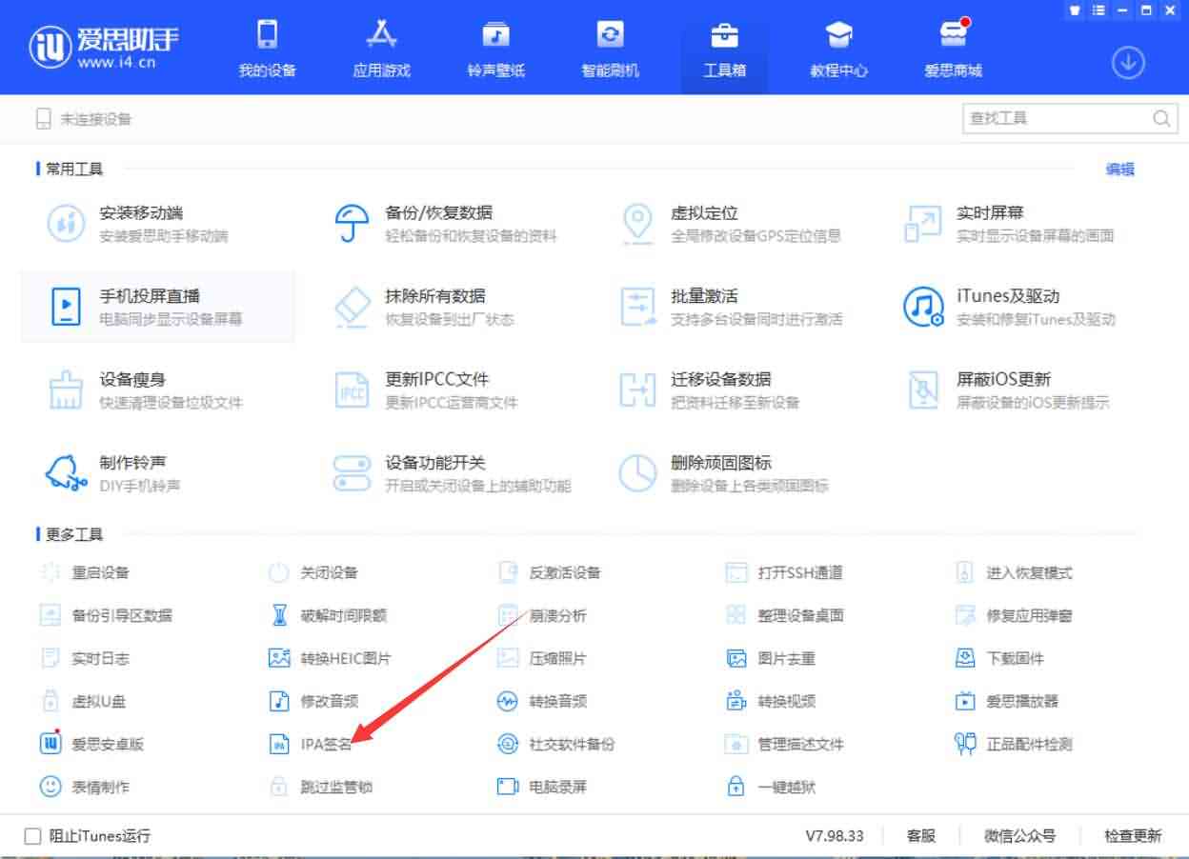The image size is (1189, 859).
Task: Open 整理设备桌面 tool
Action: point(785,615)
